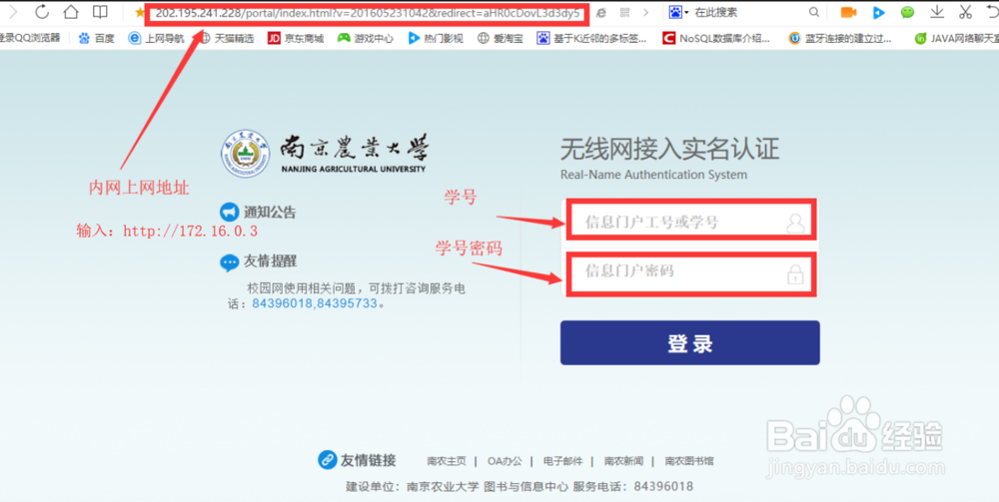Focus the 信息门户工号或学号 field
999x502 pixels.
click(690, 221)
